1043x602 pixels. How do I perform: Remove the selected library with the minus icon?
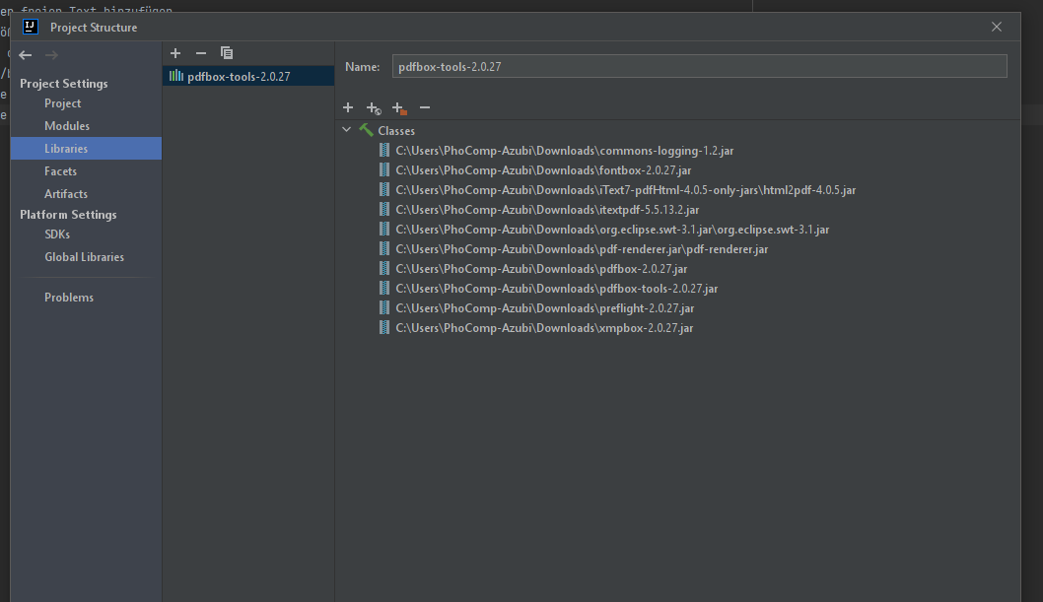201,53
